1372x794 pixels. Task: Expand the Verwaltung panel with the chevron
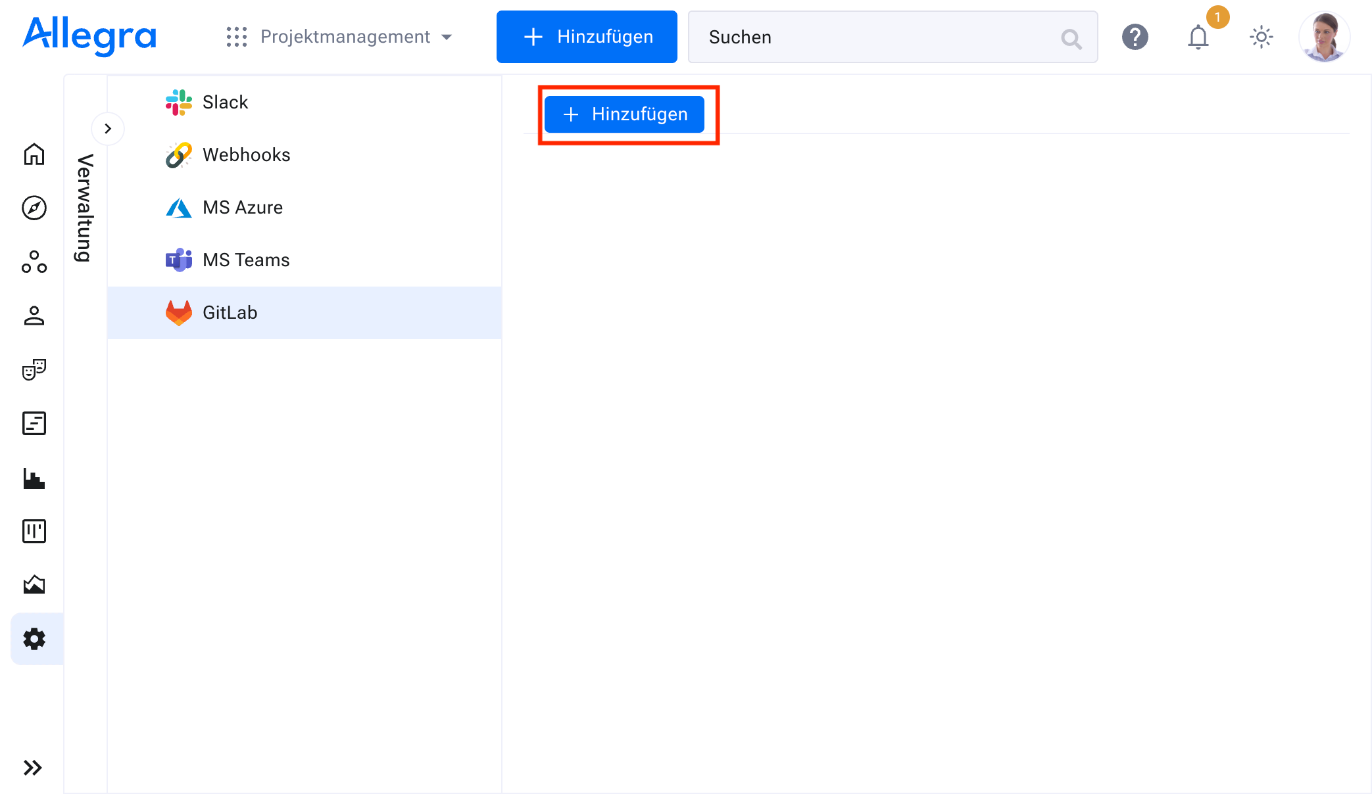(x=108, y=128)
